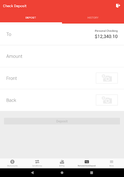Open SendMoney transfer arrows icon
The image size is (124, 177).
[x=37, y=162]
